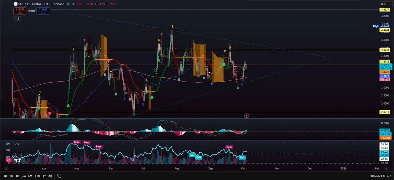Click the Nov time axis label
Screen dimensions: 394x180
coord(277,168)
